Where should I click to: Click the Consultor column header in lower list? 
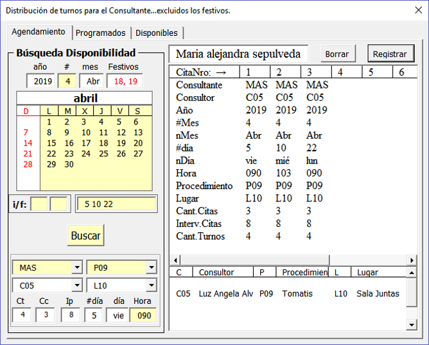click(x=223, y=273)
